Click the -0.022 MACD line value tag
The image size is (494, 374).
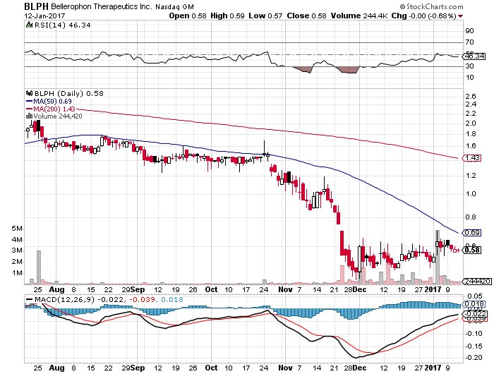coord(474,314)
